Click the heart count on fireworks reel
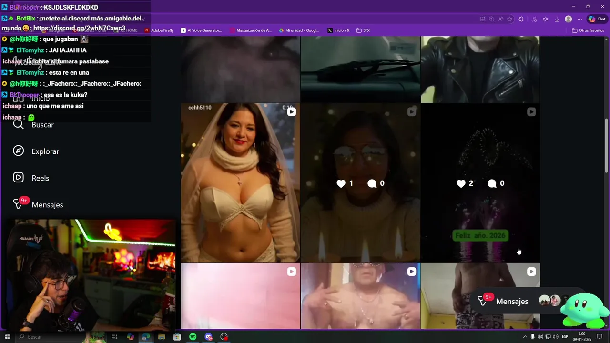The image size is (610, 343). pyautogui.click(x=465, y=183)
